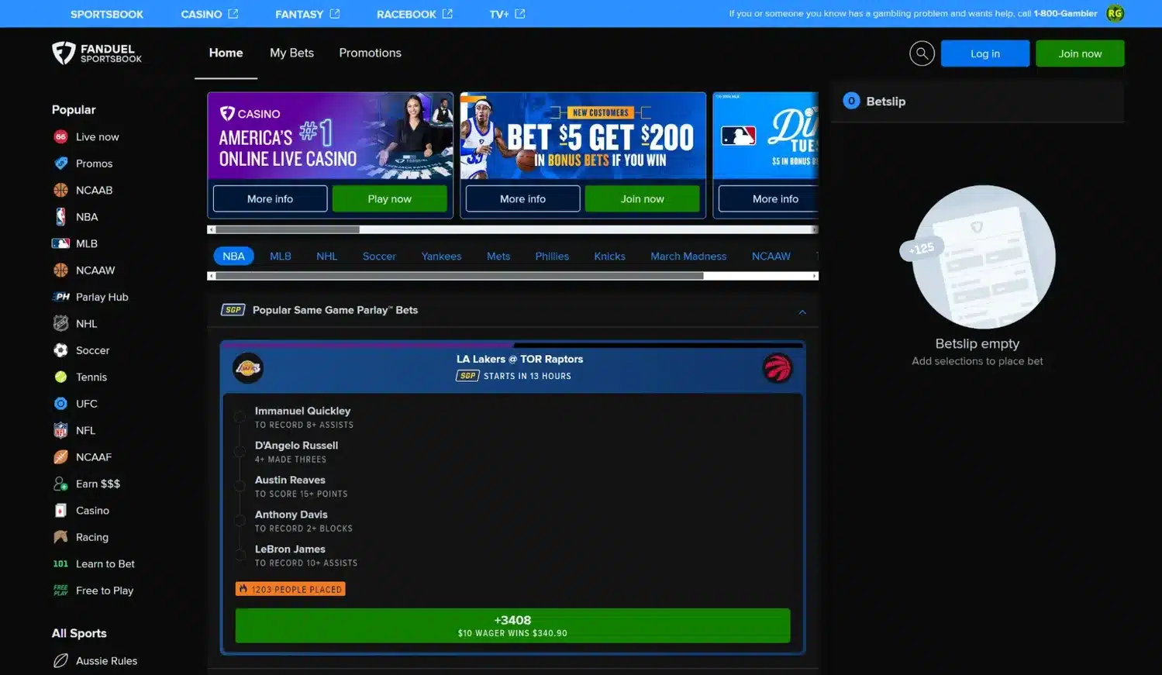Click the 1203 People Placed badge
The width and height of the screenshot is (1162, 675).
[290, 589]
